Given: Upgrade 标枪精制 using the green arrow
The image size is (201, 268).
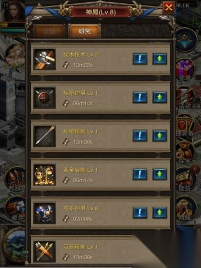Looking at the screenshot, I should (x=159, y=135).
